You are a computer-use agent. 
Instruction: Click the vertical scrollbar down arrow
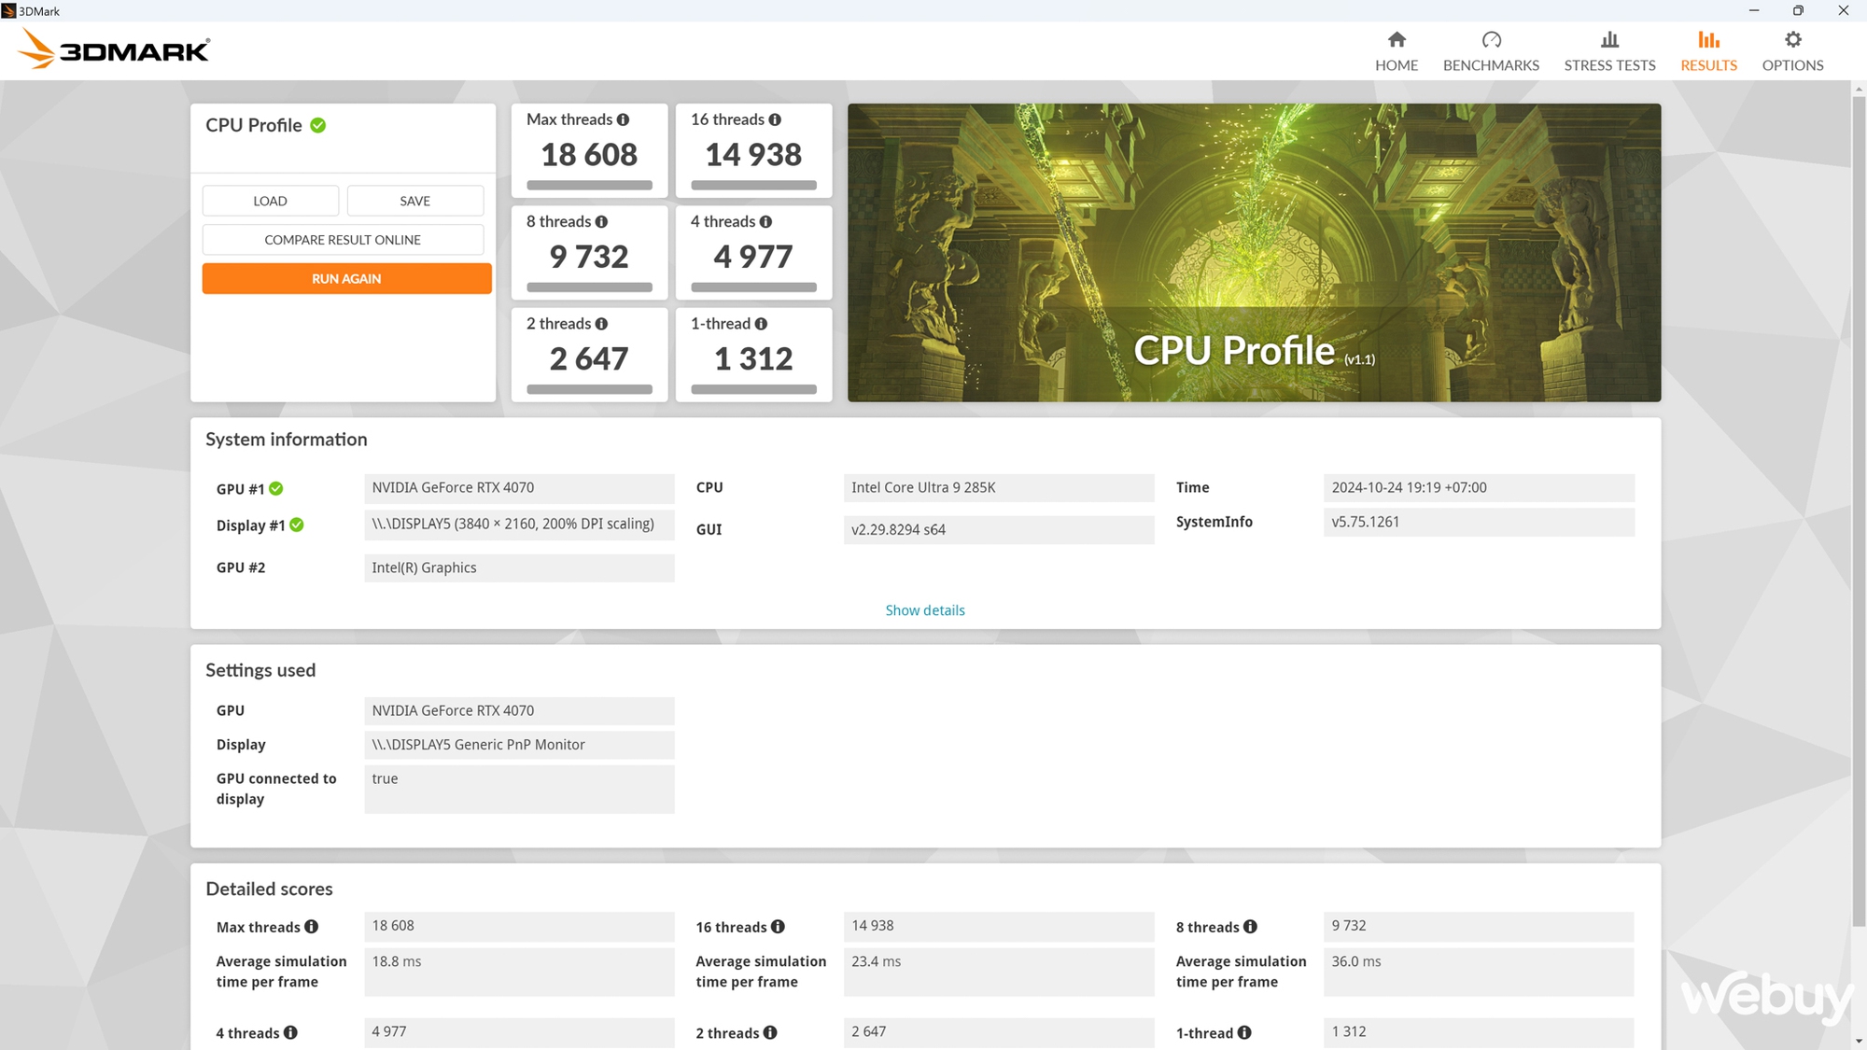click(1859, 1041)
